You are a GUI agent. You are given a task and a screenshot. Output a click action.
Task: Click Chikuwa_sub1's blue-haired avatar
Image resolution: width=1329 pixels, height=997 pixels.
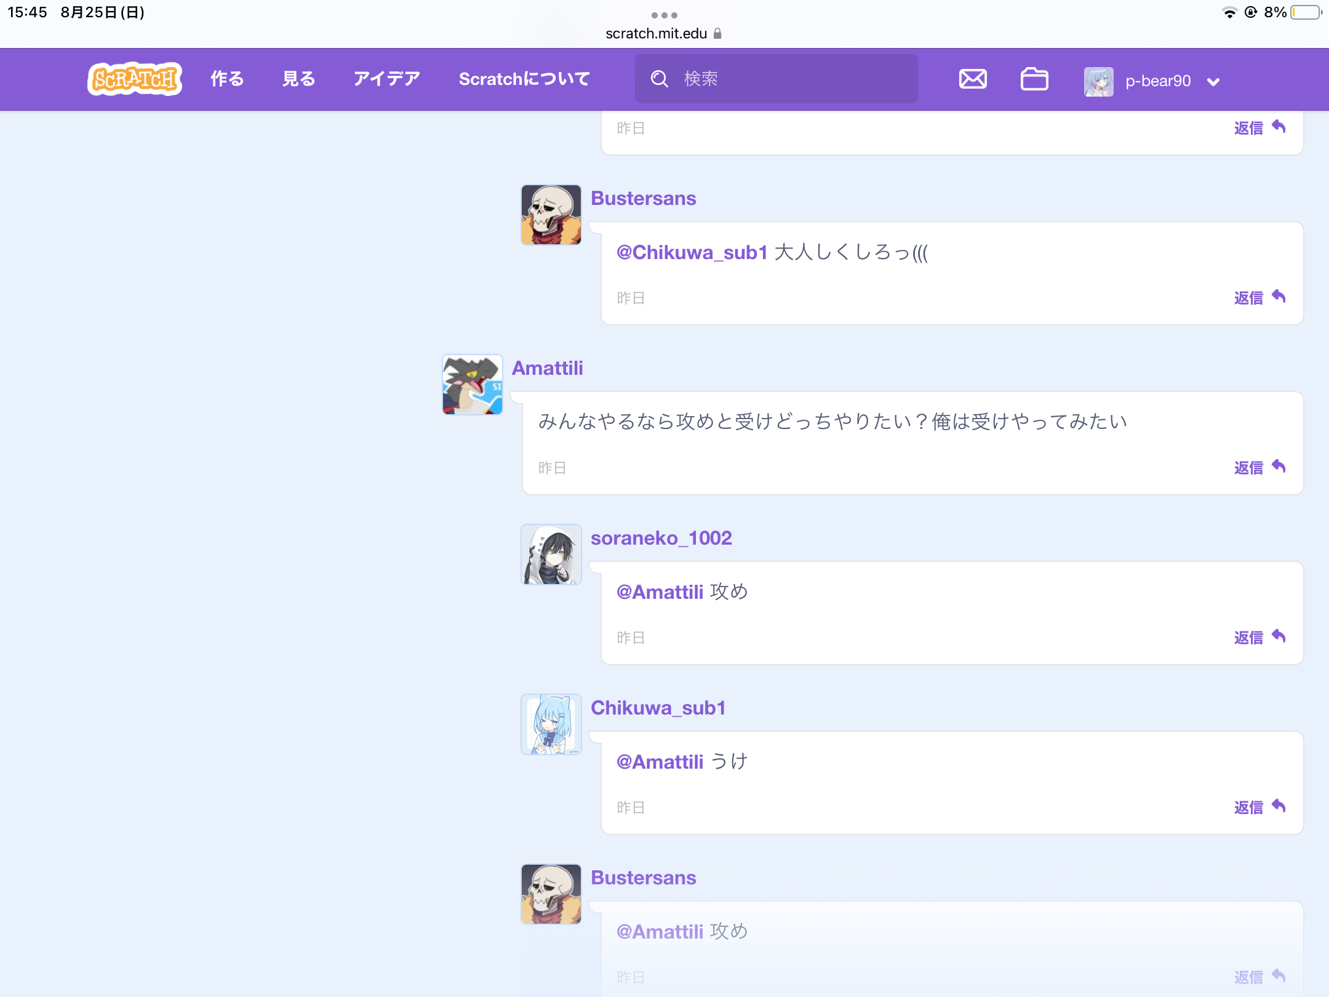(x=551, y=724)
